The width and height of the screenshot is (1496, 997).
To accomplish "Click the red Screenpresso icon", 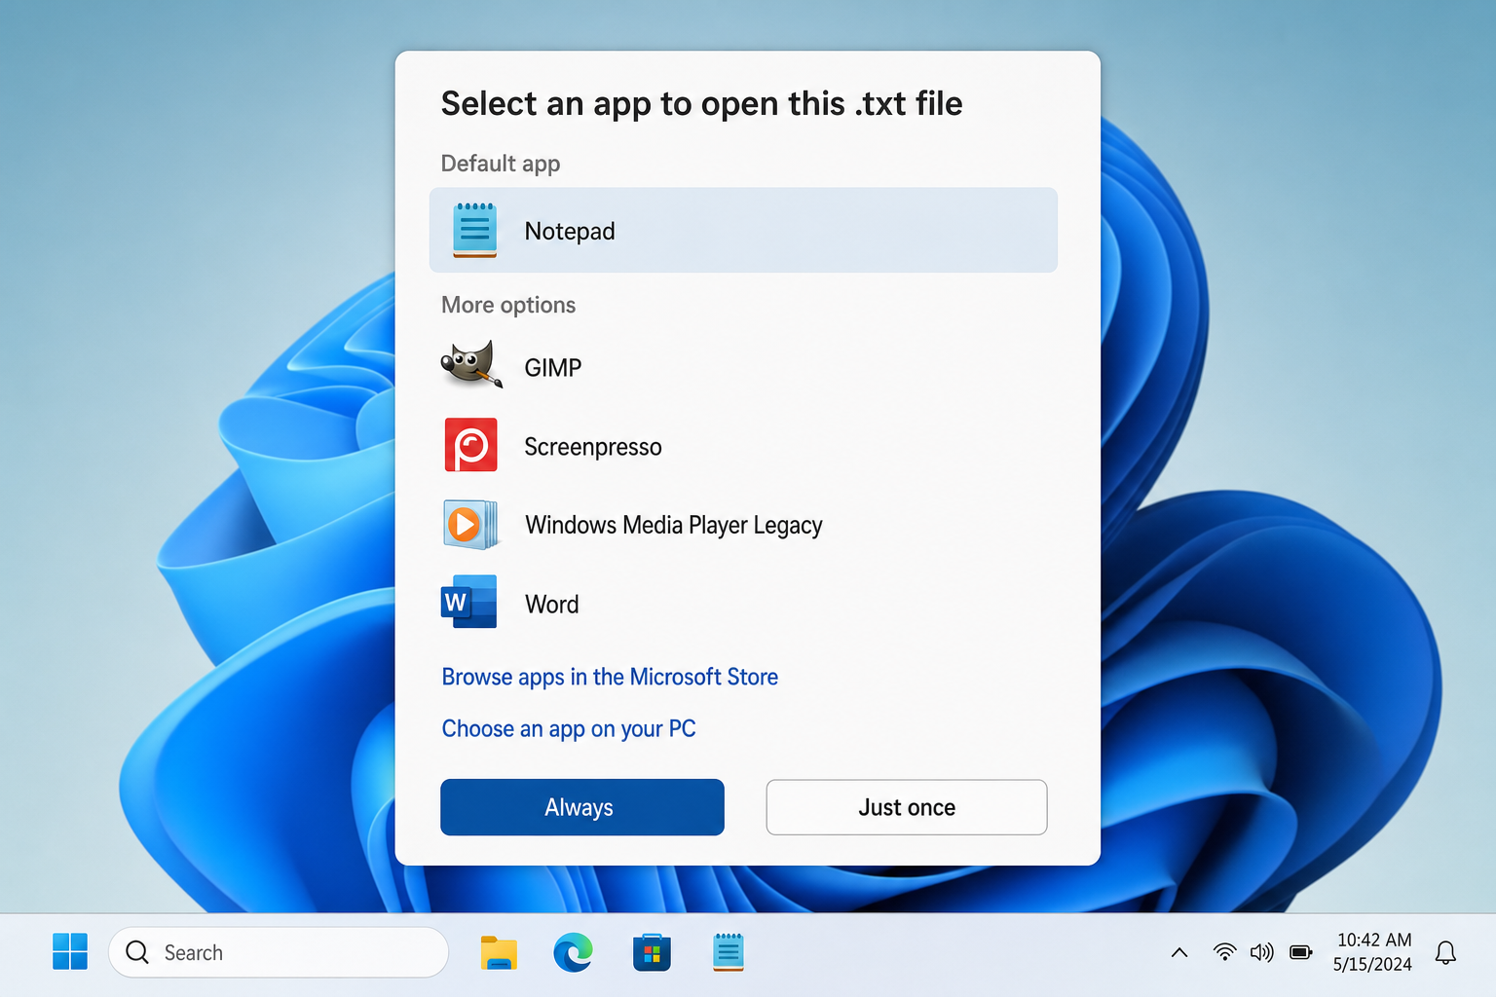I will [x=471, y=445].
